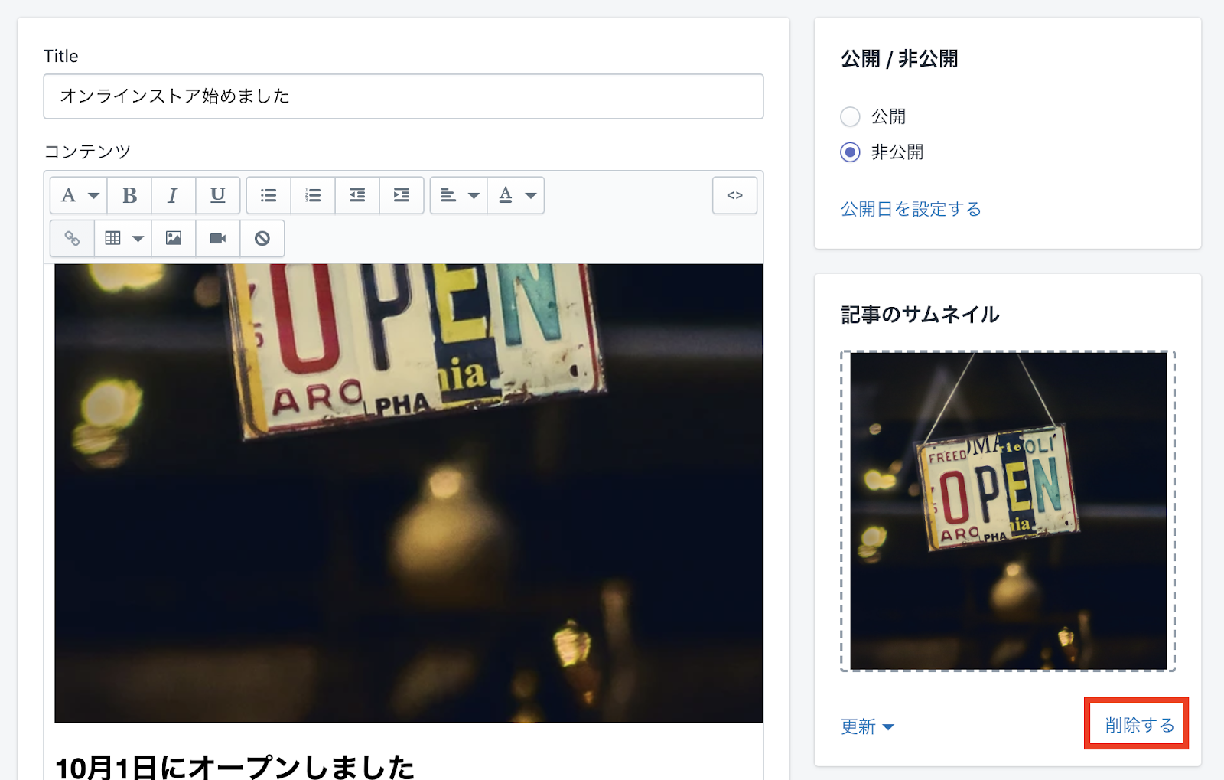Open the text color dropdown
The height and width of the screenshot is (780, 1224).
[x=516, y=195]
